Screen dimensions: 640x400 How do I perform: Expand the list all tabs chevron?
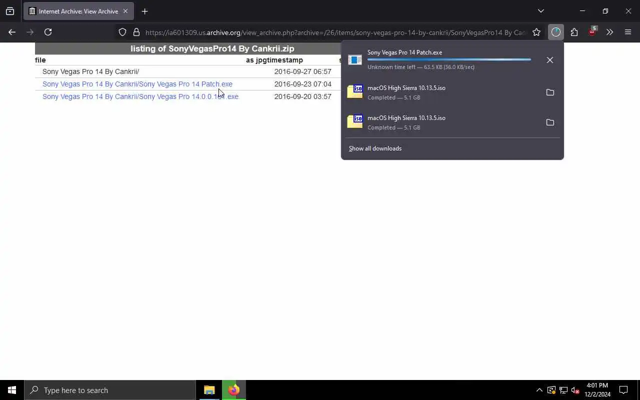[540, 11]
